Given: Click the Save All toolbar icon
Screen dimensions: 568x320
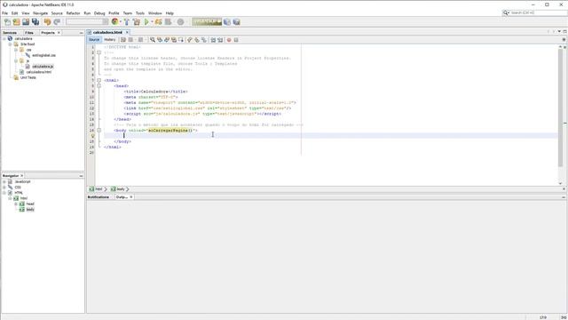Looking at the screenshot, I should click(x=35, y=22).
